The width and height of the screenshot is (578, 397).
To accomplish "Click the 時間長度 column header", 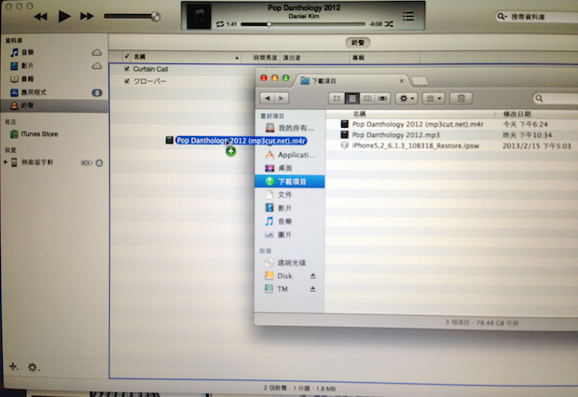I will click(265, 58).
